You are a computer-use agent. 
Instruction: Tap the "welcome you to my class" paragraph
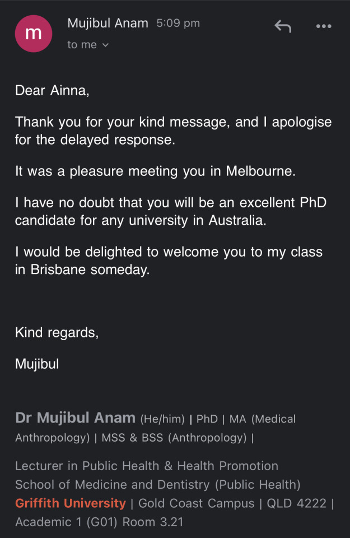click(x=169, y=260)
